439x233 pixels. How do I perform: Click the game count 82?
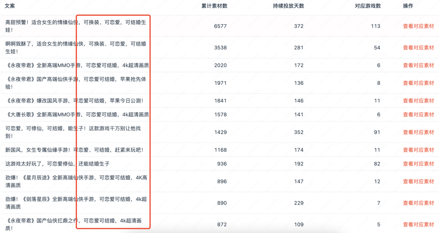(x=377, y=164)
